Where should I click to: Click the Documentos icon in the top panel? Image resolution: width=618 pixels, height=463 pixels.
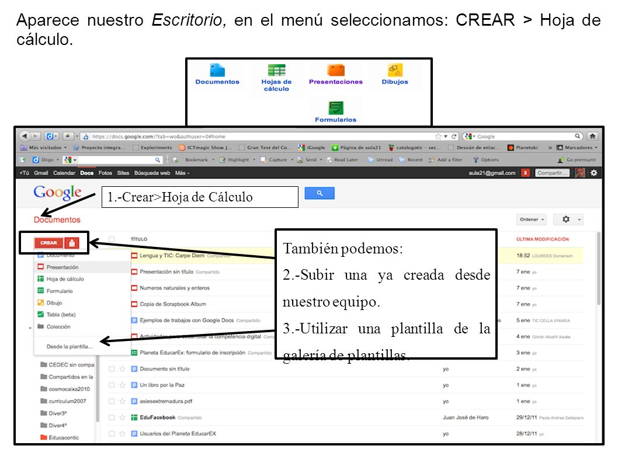217,71
